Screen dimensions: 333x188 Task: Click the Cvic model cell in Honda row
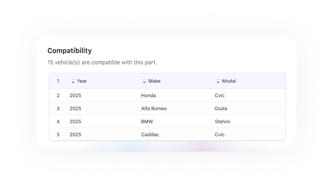pos(219,96)
